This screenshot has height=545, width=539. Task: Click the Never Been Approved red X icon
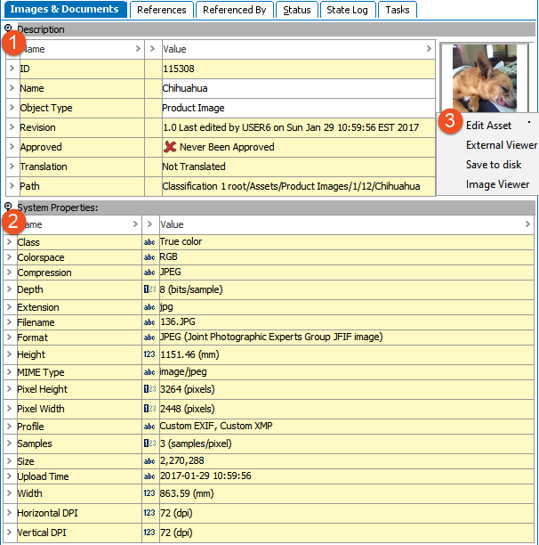click(170, 147)
